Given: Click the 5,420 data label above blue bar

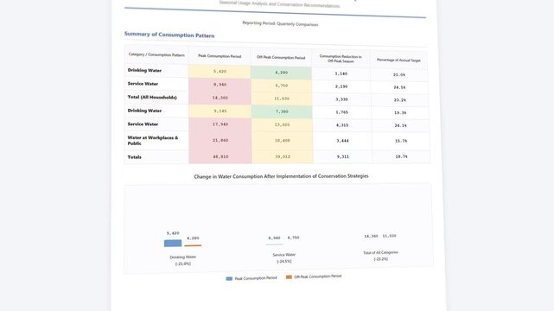Looking at the screenshot, I should pos(173,233).
